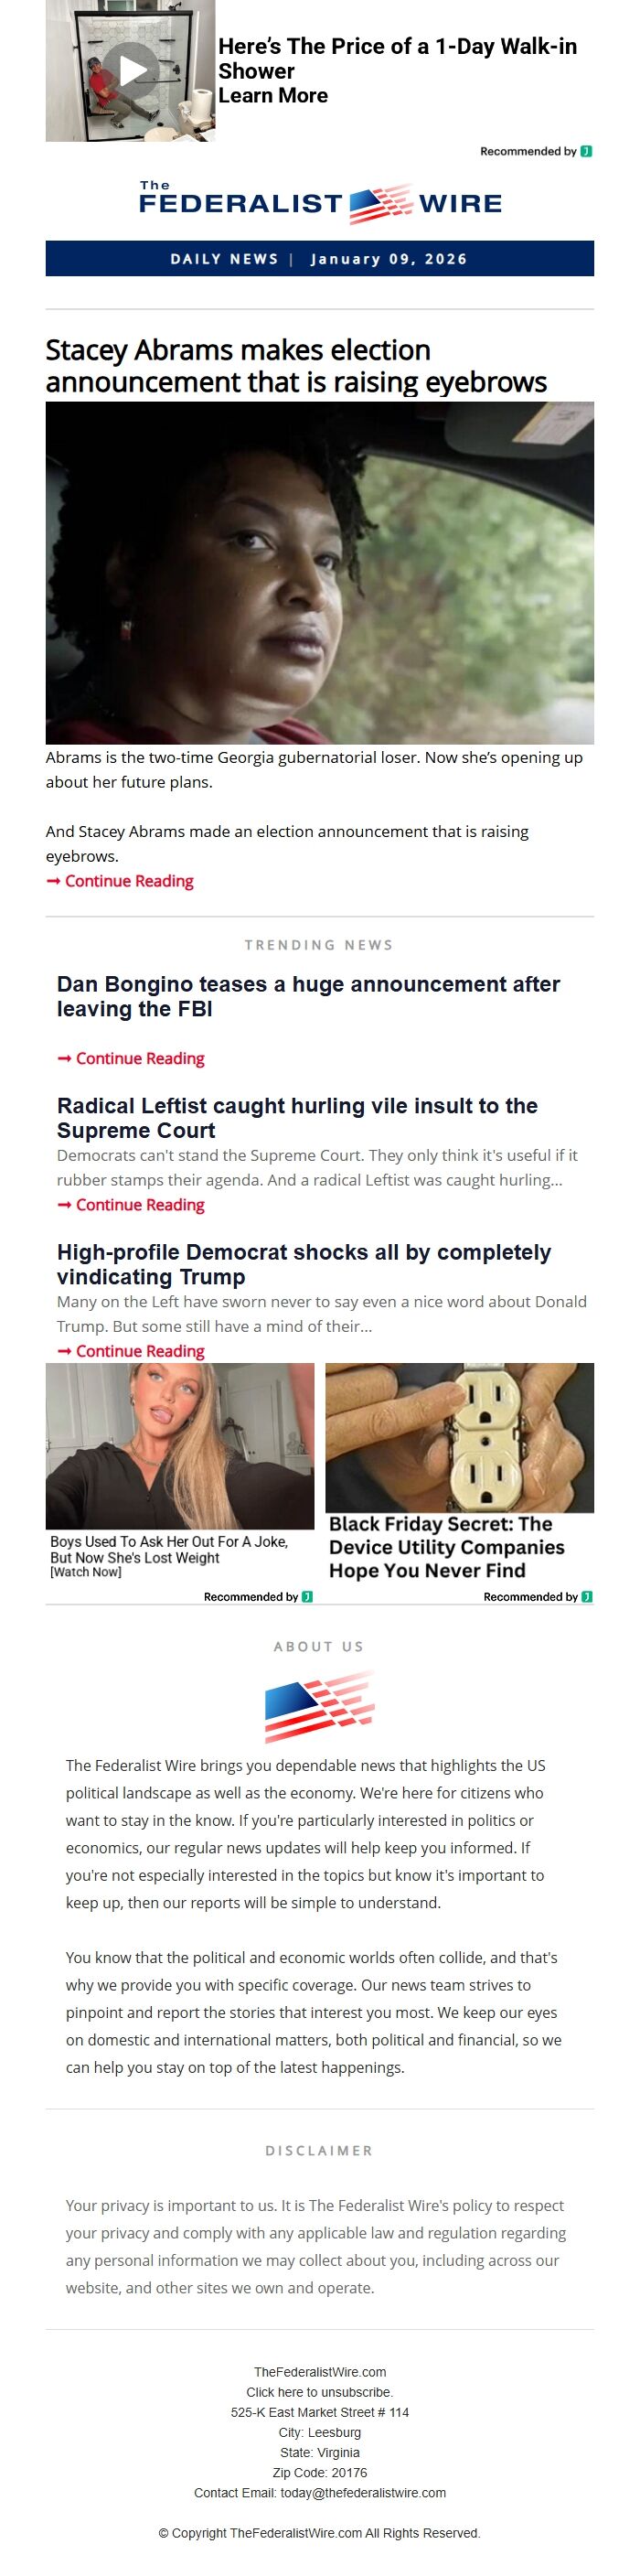
Task: Continue Reading the Supreme Court insult story
Action: [x=131, y=1205]
